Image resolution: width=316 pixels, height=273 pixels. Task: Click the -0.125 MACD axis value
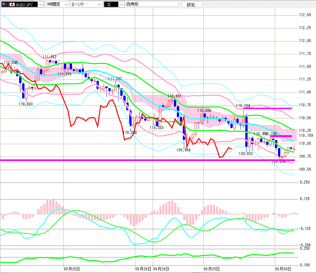point(304,229)
